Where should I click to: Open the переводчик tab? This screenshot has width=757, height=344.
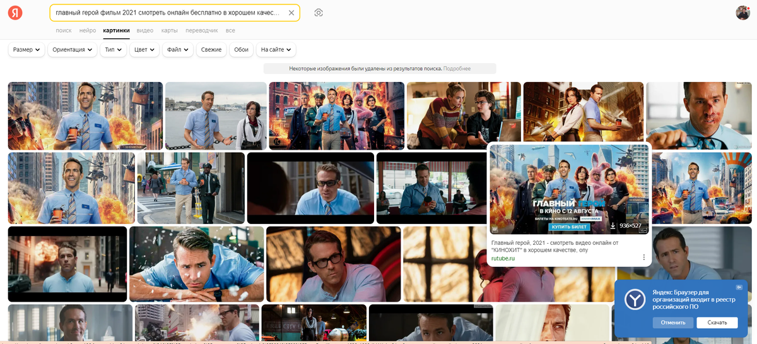point(202,30)
